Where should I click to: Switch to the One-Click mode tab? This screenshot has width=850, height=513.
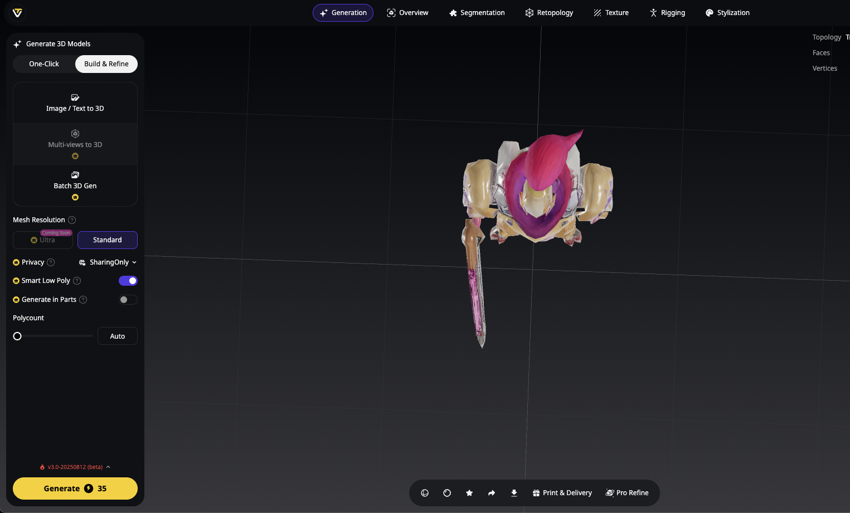pos(44,64)
